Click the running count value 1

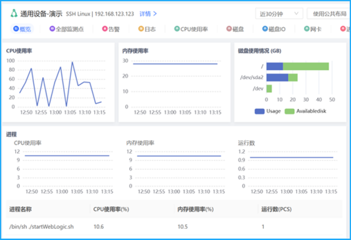263,227
